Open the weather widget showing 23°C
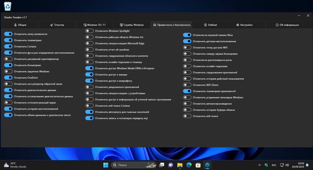The image size is (313, 170). (15, 165)
